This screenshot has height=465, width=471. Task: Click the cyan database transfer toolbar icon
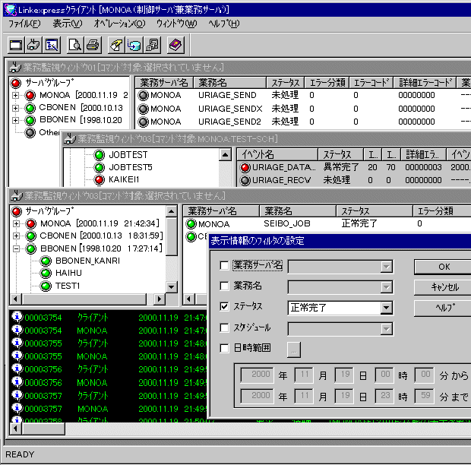[x=134, y=46]
